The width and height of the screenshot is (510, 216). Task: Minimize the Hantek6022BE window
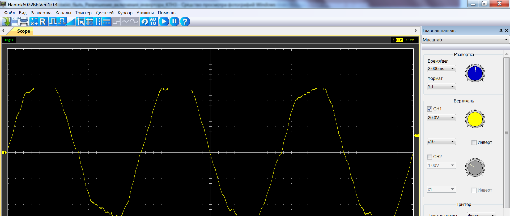[473, 4]
